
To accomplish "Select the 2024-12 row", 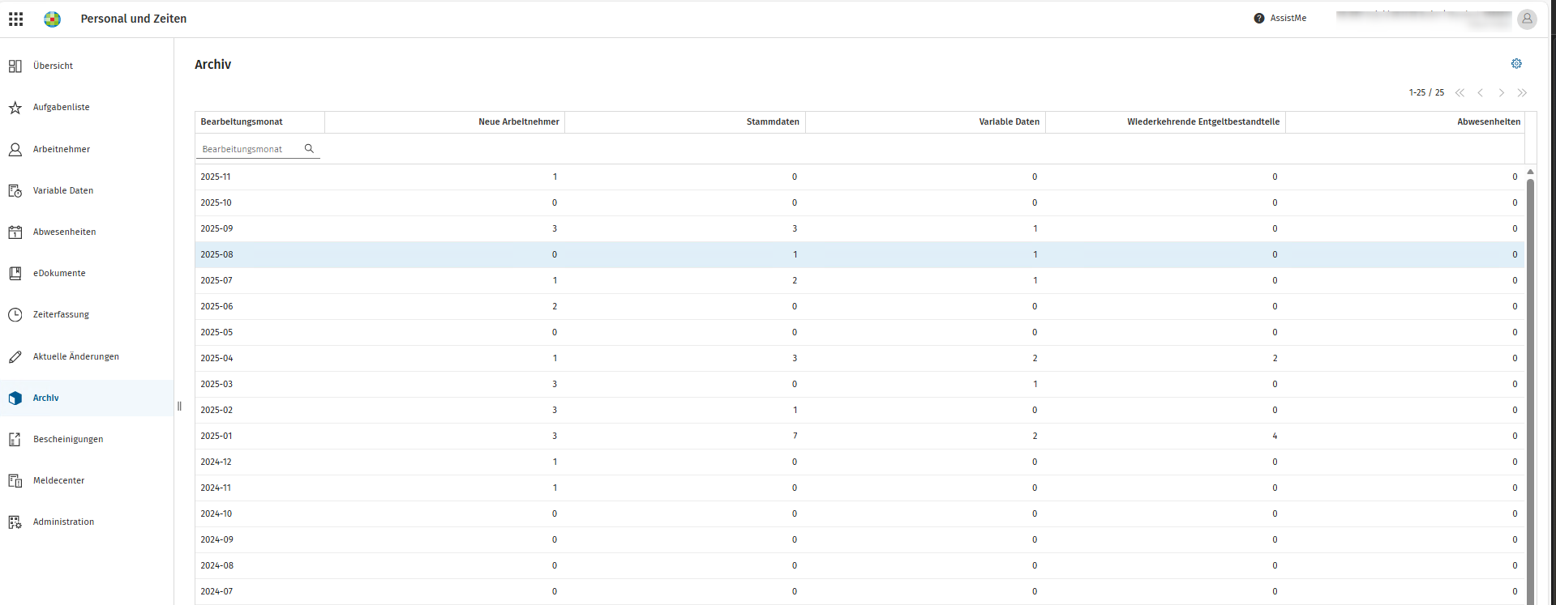I will pos(859,462).
